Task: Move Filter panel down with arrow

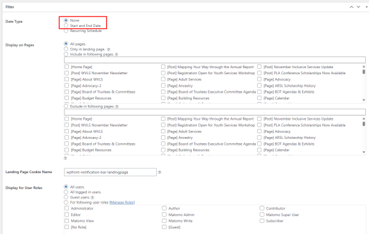Action: point(359,7)
